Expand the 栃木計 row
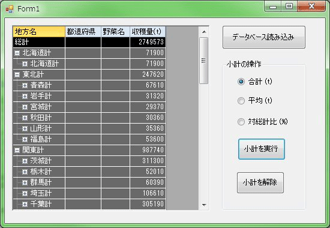This screenshot has height=228, width=330. click(x=25, y=172)
